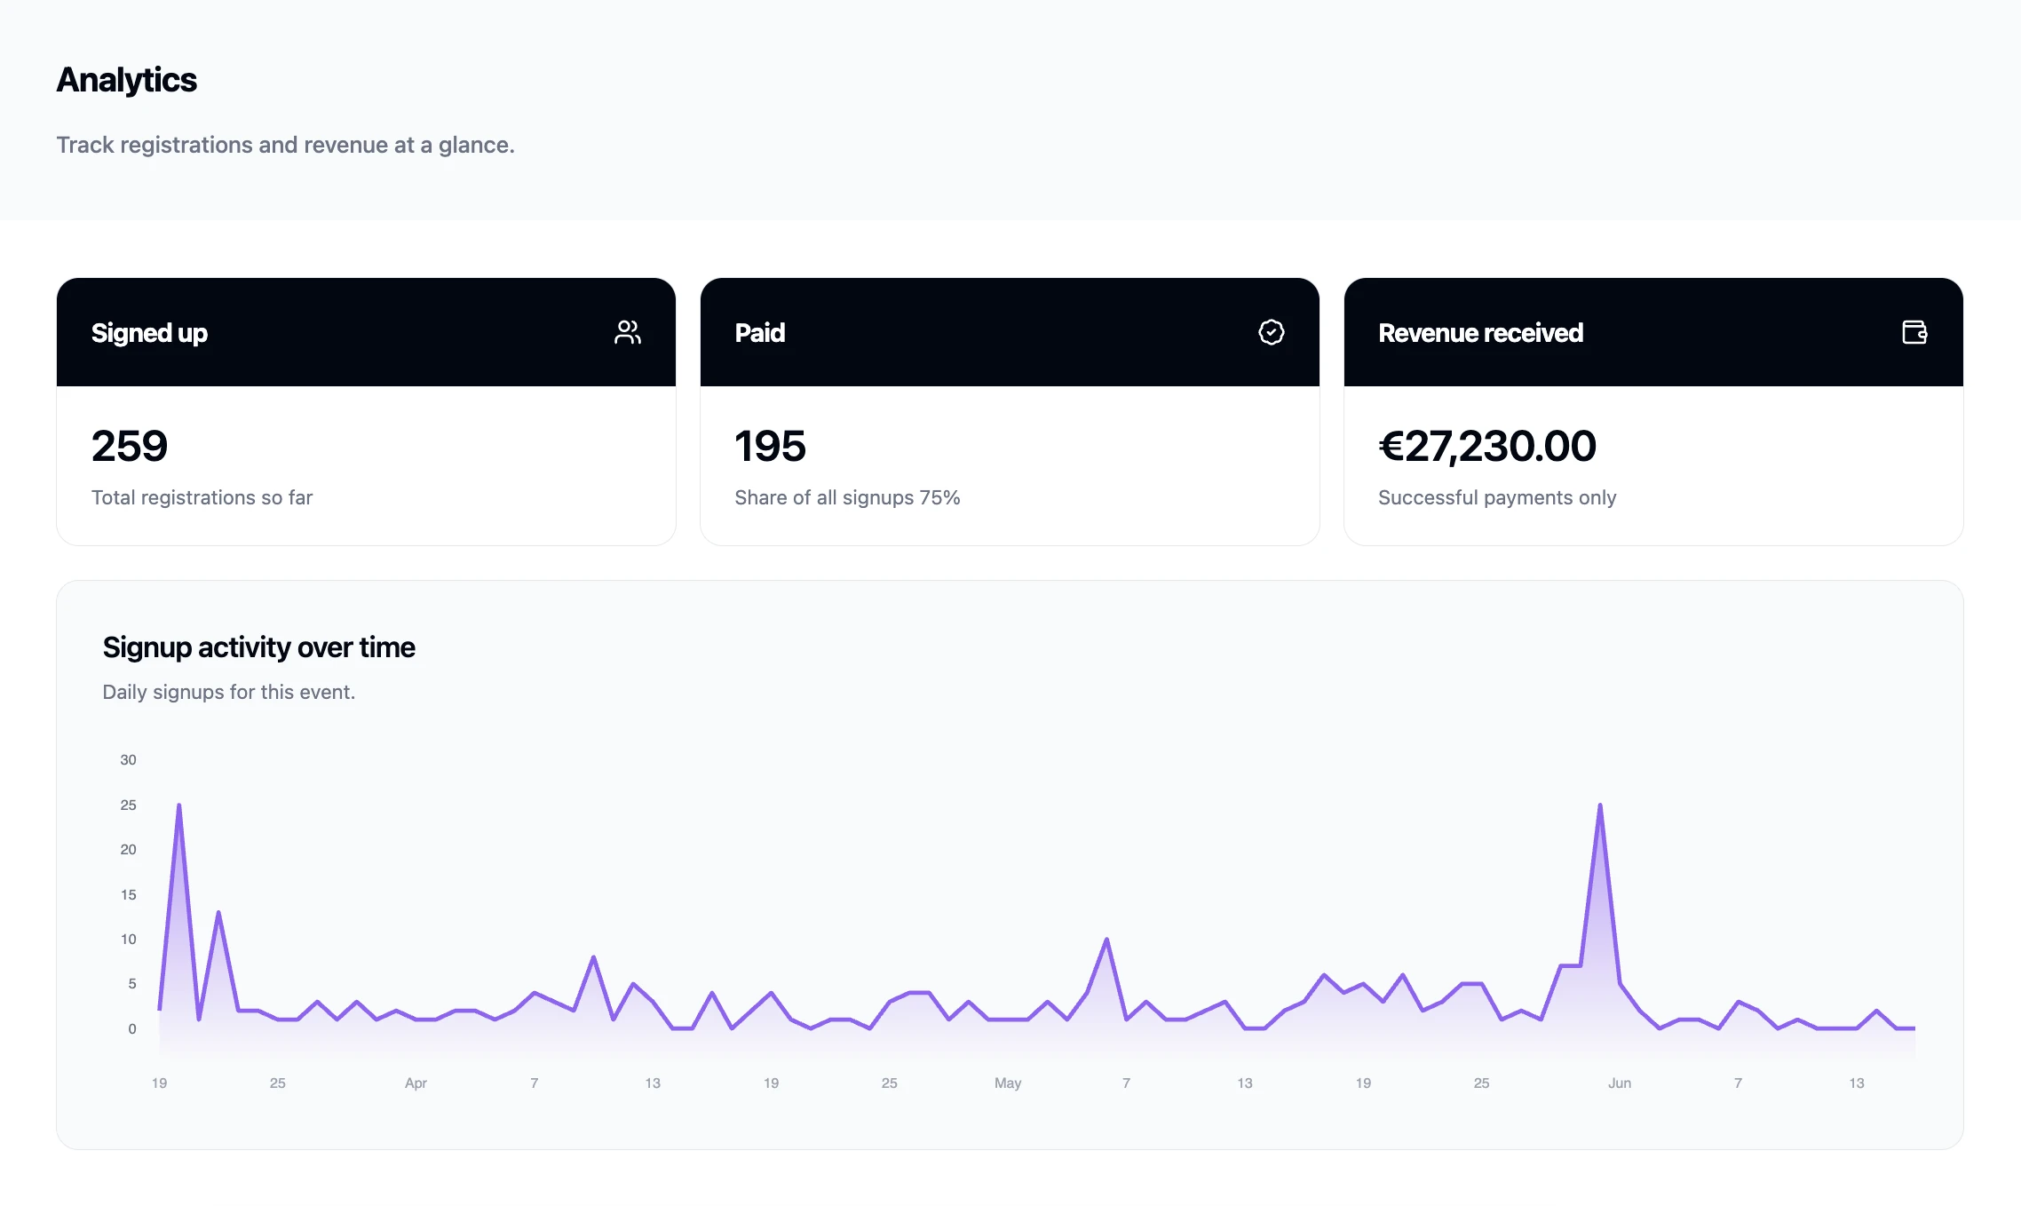Click 'Share of all signups 75%' caption

(848, 497)
